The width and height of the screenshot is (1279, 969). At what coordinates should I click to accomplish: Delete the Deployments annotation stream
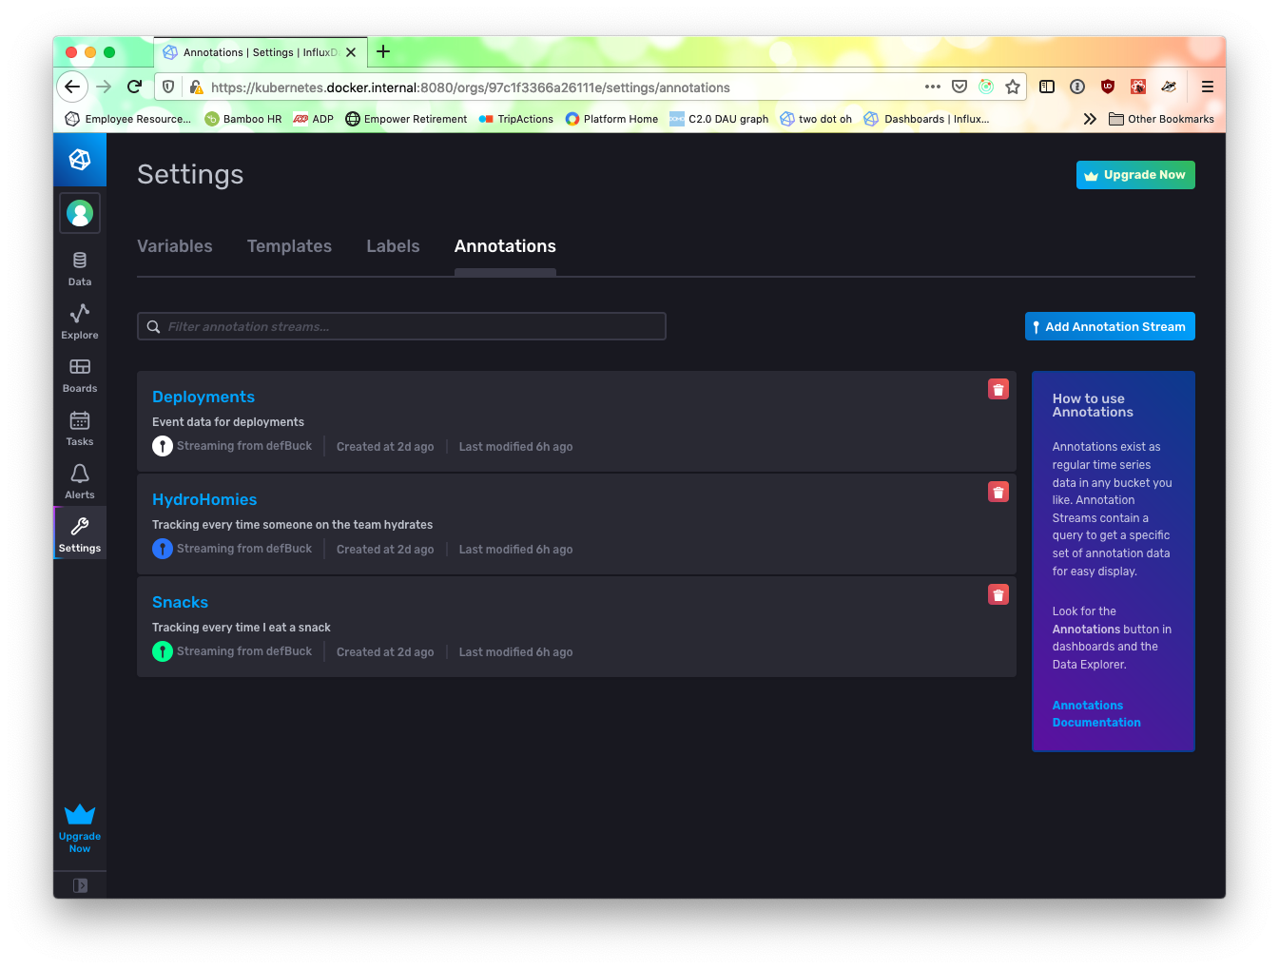coord(998,389)
